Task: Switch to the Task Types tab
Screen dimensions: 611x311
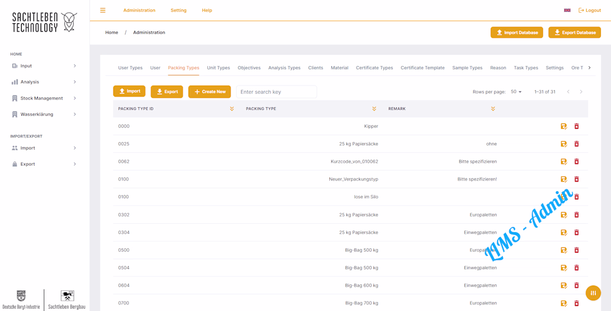Action: point(525,68)
